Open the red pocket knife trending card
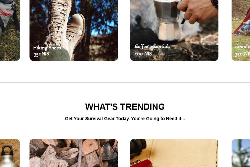This screenshot has height=167, width=250. [174, 153]
